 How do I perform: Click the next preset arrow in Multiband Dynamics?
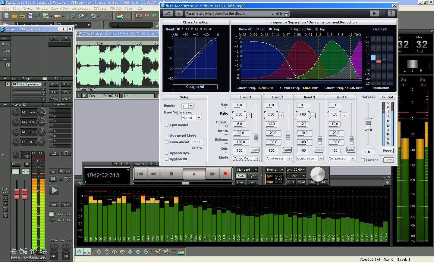281,14
